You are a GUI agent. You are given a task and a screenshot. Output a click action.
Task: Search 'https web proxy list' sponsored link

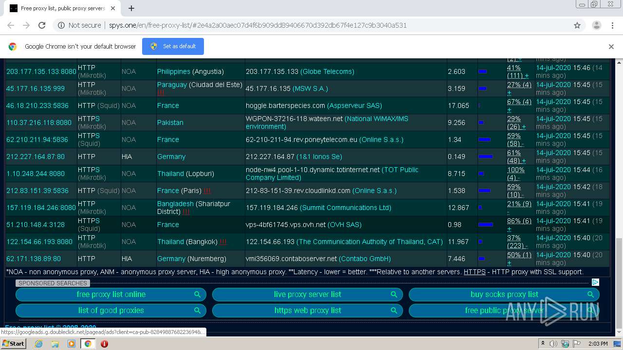(x=308, y=311)
